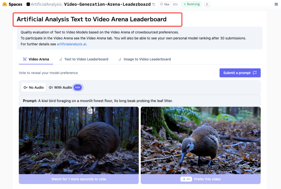Click the Hugging Face Spaces emoji logo

[5, 4]
